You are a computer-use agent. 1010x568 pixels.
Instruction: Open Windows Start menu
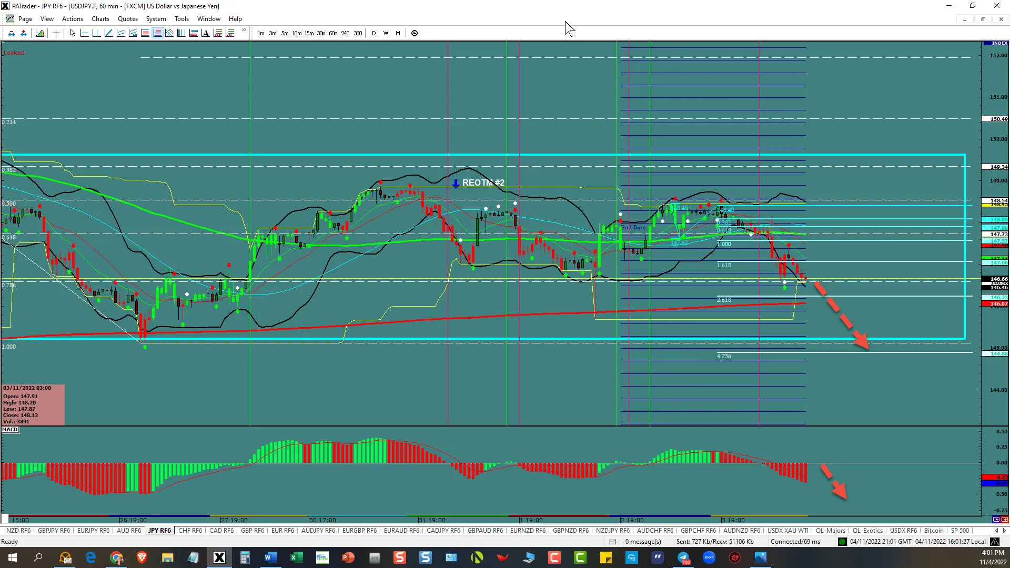tap(13, 557)
